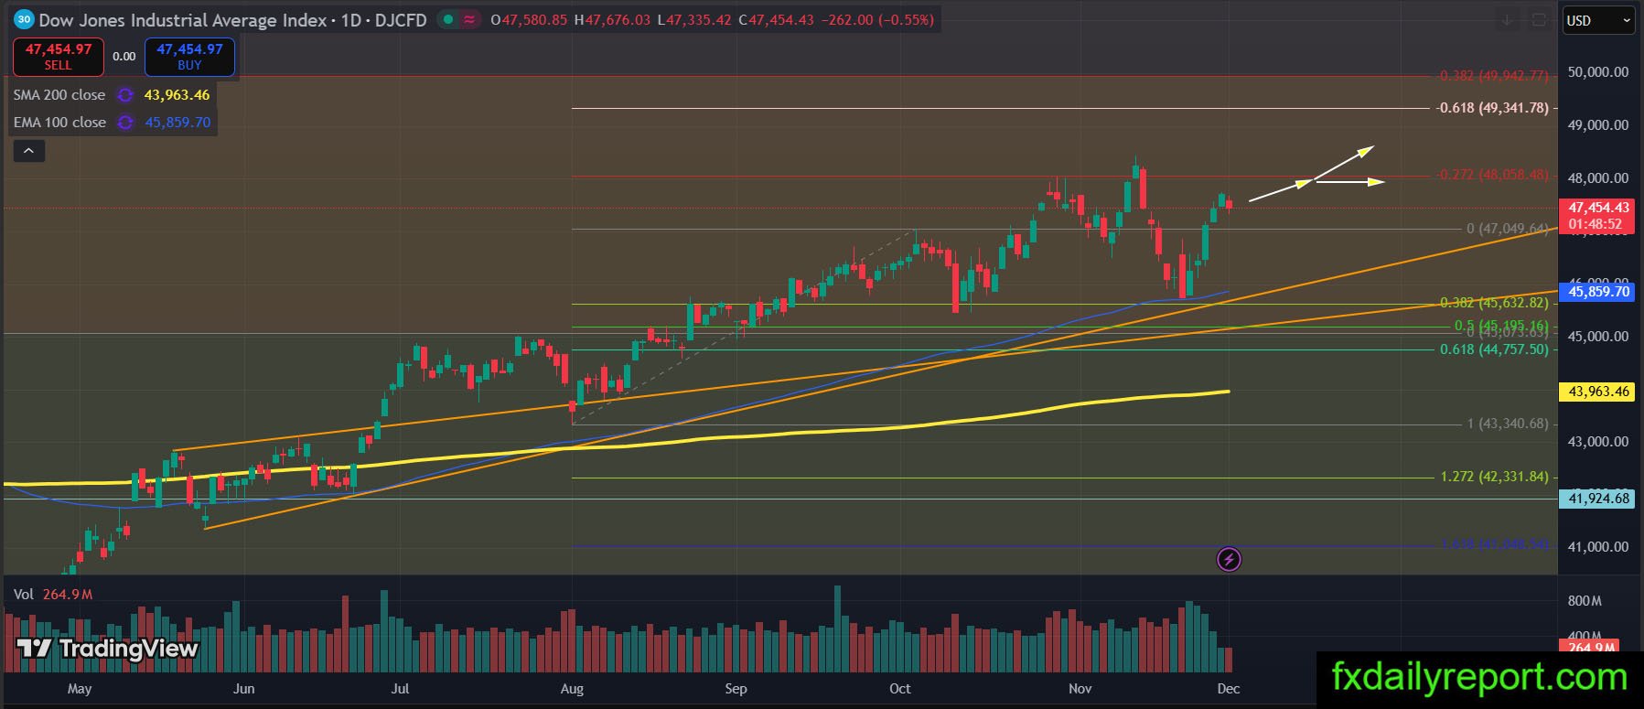Click the red volume tag 264.9M on the axis
This screenshot has height=709, width=1644.
(1591, 647)
